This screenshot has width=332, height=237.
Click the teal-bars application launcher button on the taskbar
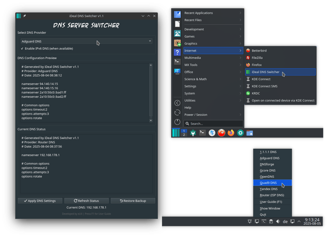coord(176,133)
